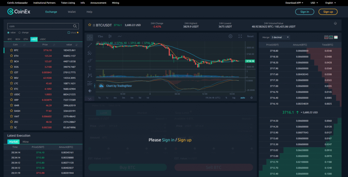The image size is (348, 177).
Task: Switch to Mine tab in Latest Execution
Action: 25,142
